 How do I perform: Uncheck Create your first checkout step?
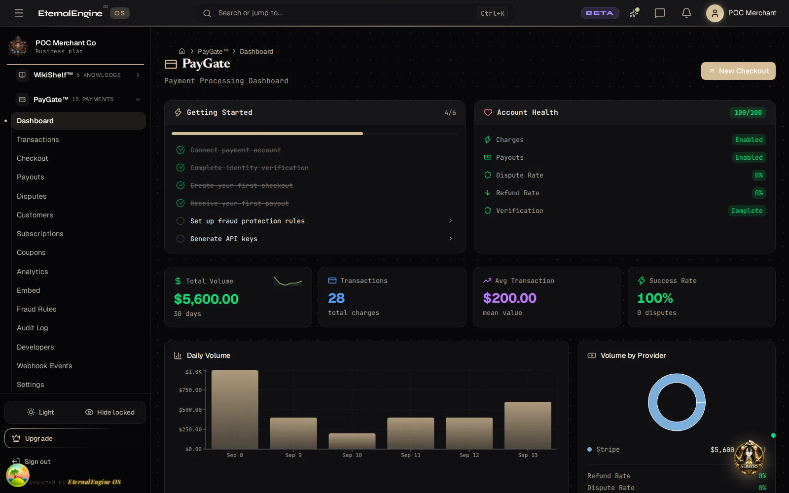[180, 185]
